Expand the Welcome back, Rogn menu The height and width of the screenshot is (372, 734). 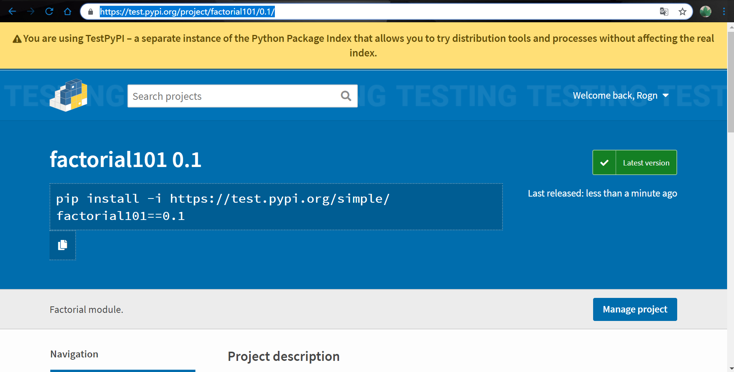point(621,96)
